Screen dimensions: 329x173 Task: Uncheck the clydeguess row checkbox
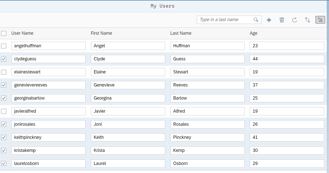pos(4,59)
